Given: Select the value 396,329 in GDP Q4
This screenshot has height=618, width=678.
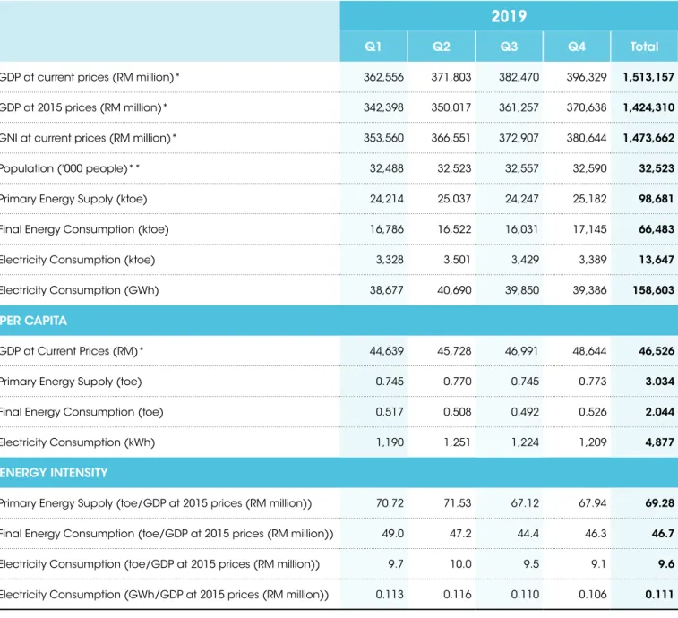Looking at the screenshot, I should (x=587, y=77).
